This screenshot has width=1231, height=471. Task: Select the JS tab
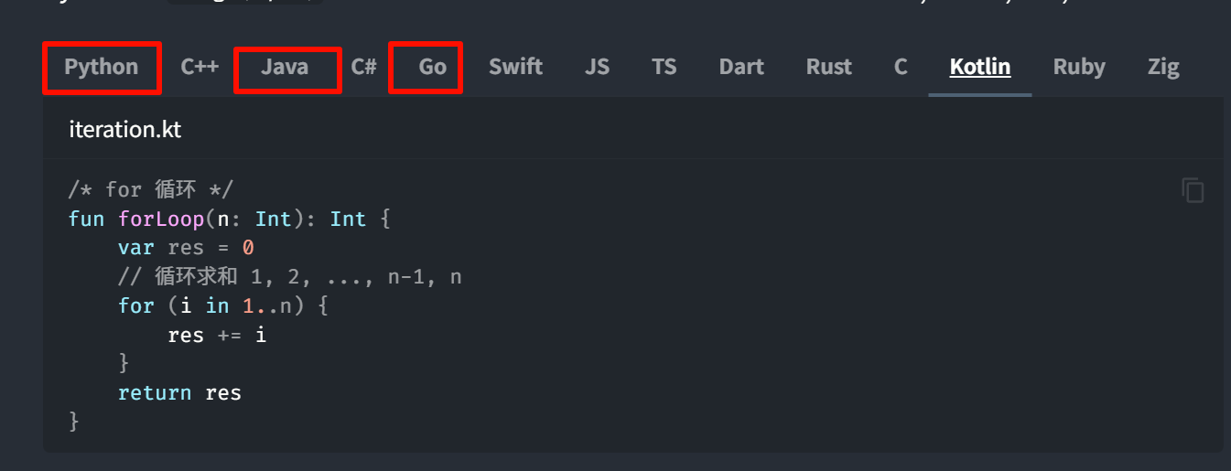pyautogui.click(x=597, y=67)
